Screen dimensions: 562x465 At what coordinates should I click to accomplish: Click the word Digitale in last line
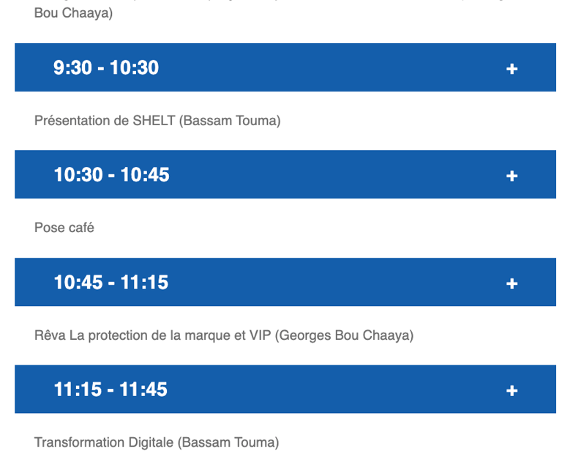[x=151, y=442]
